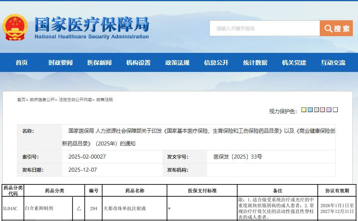Select 统计数据 in the navigation bar
The height and width of the screenshot is (221, 358).
pyautogui.click(x=255, y=63)
